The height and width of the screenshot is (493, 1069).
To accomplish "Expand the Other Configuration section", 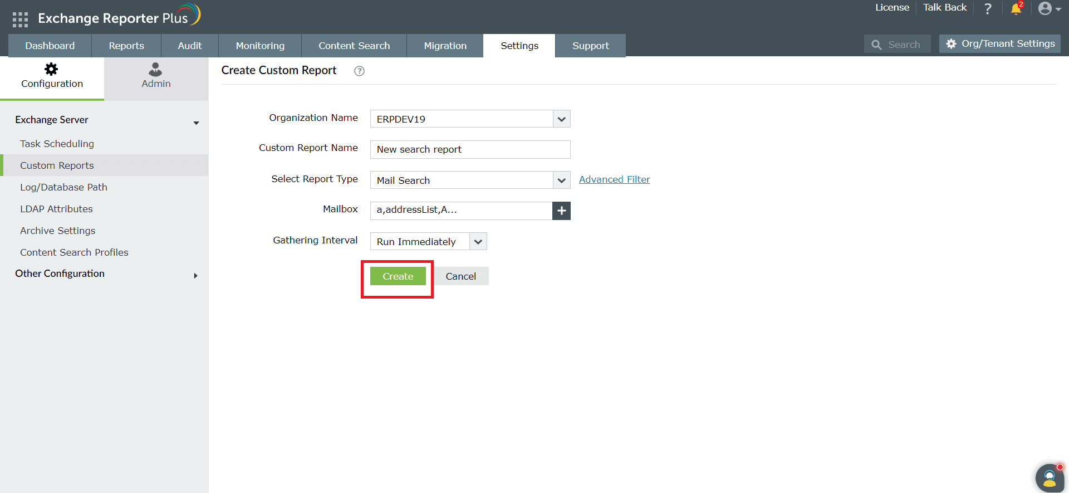I will pos(195,276).
